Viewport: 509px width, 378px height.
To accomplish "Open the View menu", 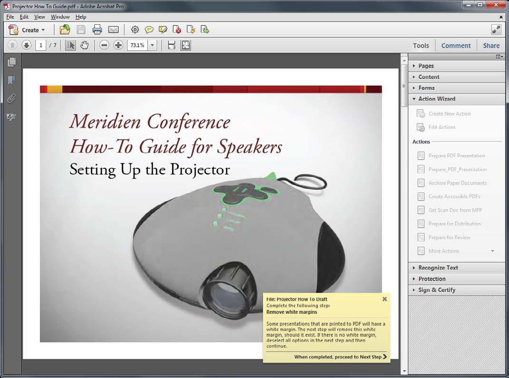I will click(x=39, y=17).
